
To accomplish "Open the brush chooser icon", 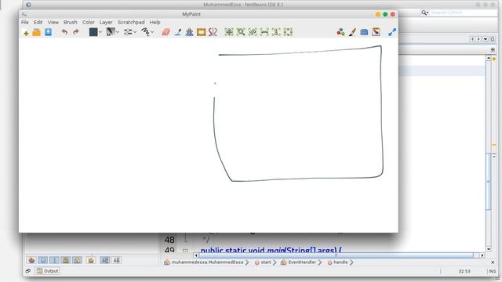I will click(x=111, y=32).
